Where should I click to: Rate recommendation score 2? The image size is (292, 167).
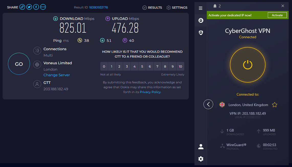pos(119,67)
